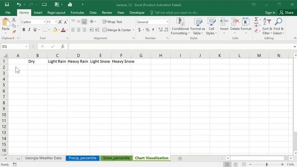Click the Save icon in quick access toolbar
297x167 pixels.
point(7,5)
